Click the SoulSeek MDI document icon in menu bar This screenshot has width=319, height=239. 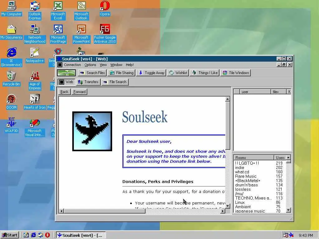(60, 65)
